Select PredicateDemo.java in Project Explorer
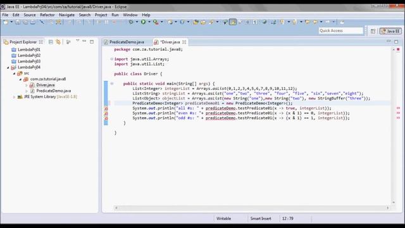Screen dimensions: 405x228 [x=53, y=91]
